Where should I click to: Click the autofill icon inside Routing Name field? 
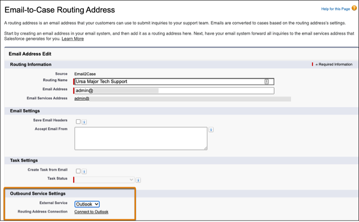click(267, 81)
